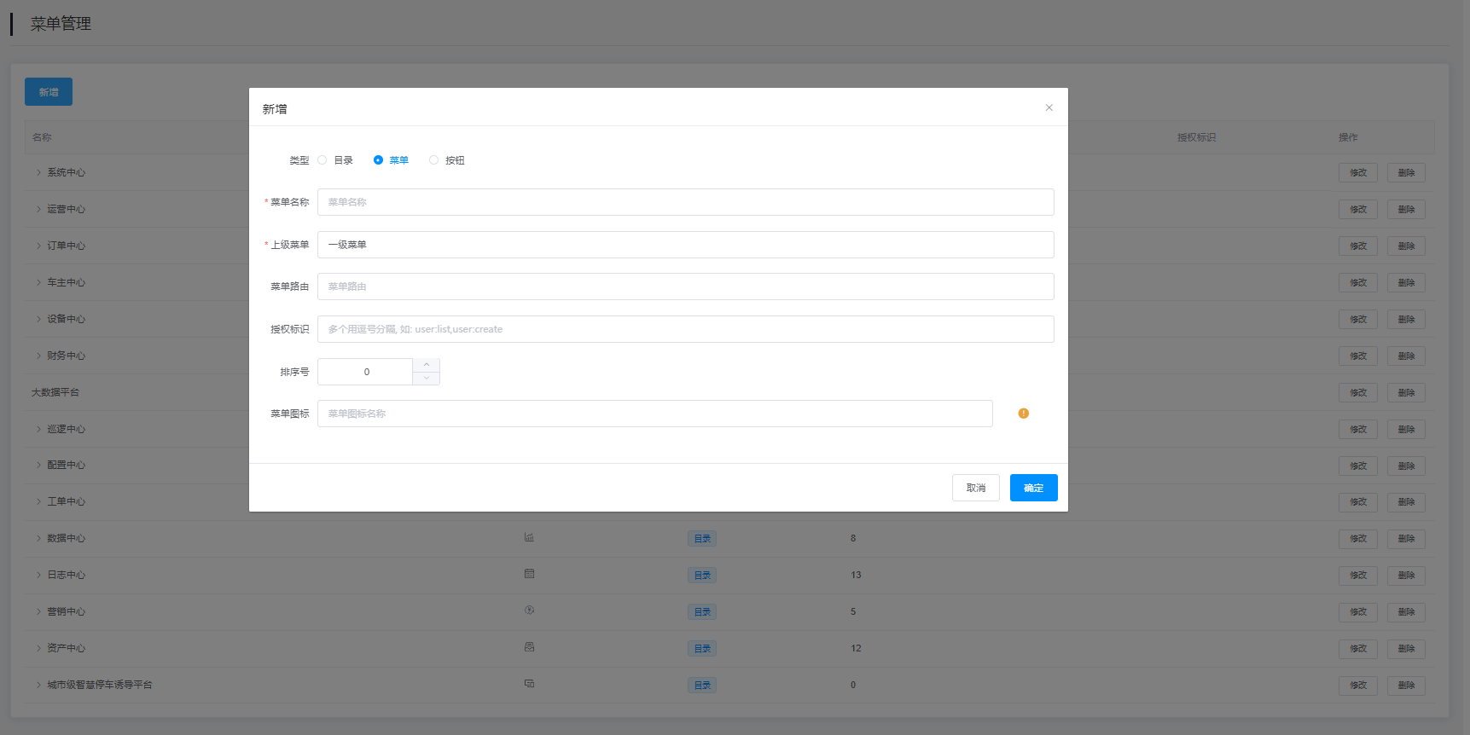Select the 按钮 type radio button
The width and height of the screenshot is (1470, 735).
pos(433,160)
